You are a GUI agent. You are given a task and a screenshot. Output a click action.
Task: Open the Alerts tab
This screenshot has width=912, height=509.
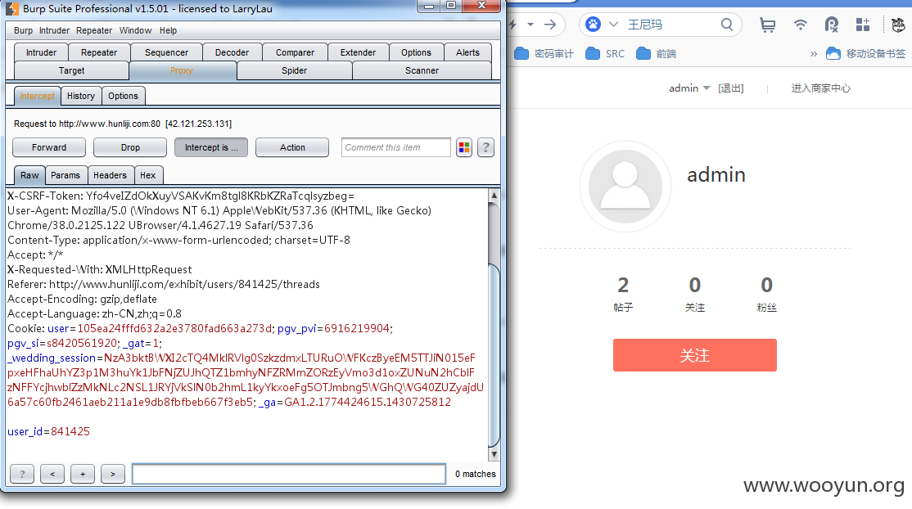coord(467,52)
